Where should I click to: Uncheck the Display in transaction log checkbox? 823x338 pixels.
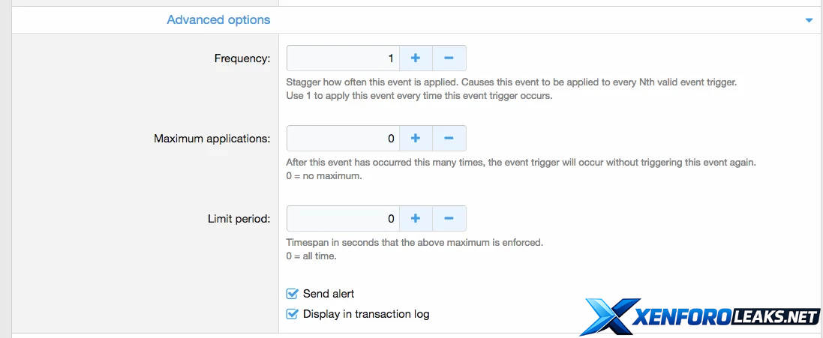tap(293, 314)
